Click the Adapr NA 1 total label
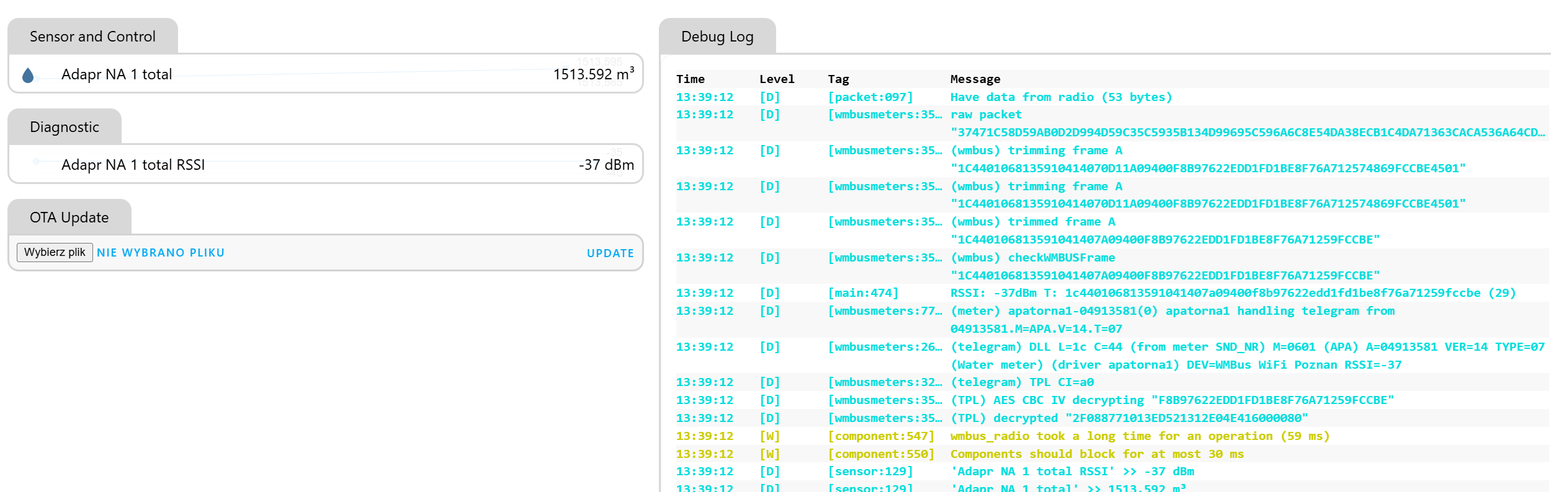This screenshot has height=492, width=1551. coord(117,74)
